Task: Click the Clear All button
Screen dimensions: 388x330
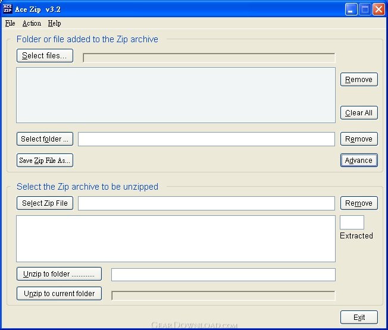Action: click(359, 113)
